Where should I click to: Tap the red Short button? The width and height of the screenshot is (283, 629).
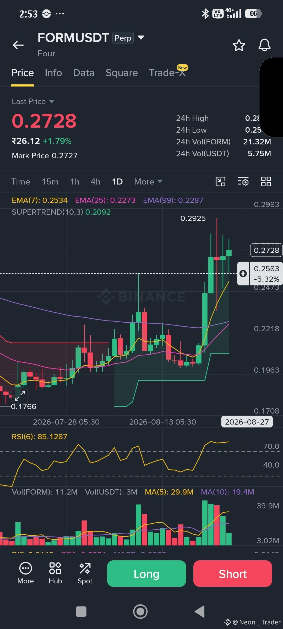click(x=233, y=573)
